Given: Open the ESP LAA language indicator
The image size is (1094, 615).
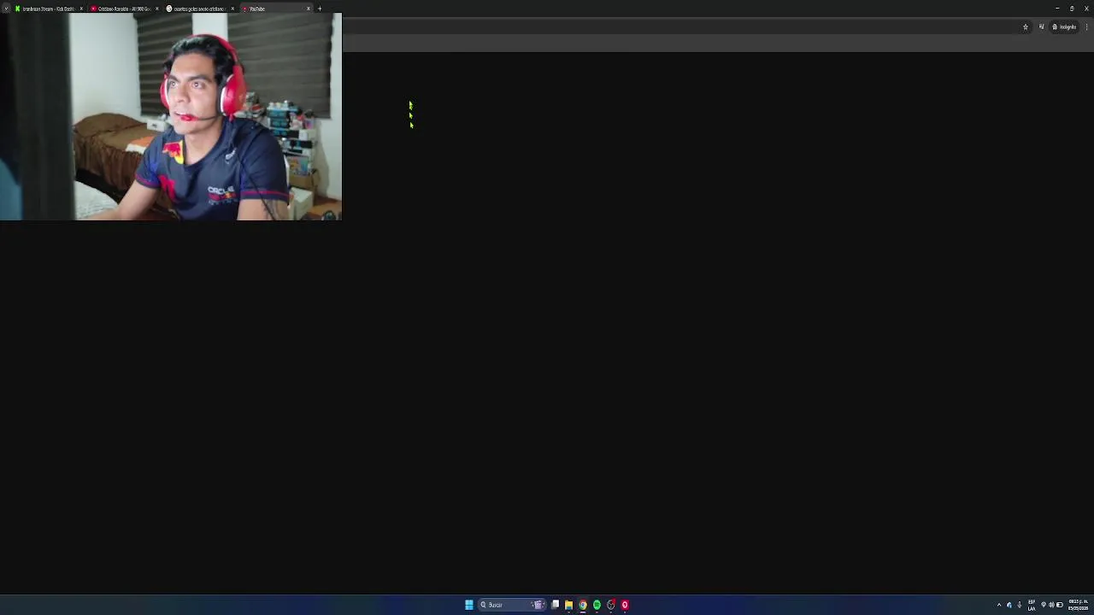Looking at the screenshot, I should point(1032,605).
